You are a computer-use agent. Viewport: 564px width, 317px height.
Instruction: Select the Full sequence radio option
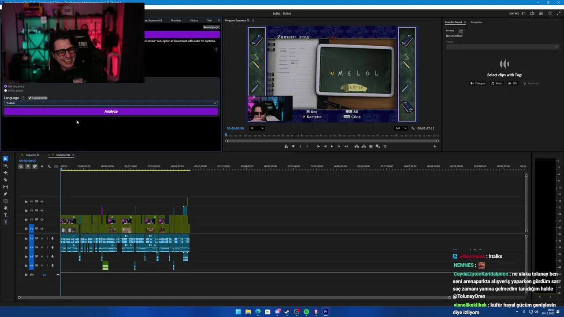(6, 86)
